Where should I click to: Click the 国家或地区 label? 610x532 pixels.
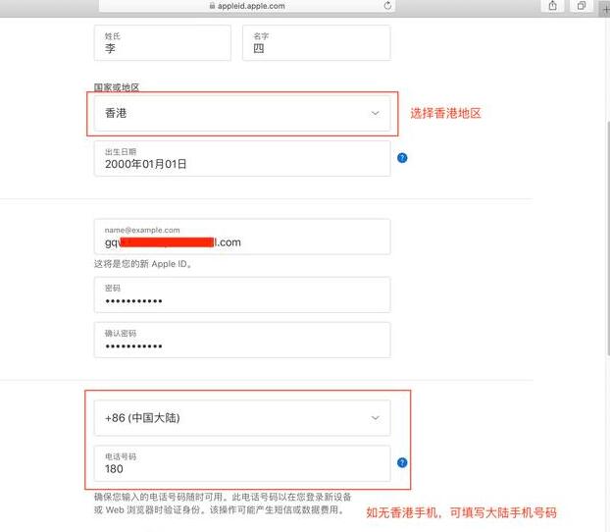point(117,87)
